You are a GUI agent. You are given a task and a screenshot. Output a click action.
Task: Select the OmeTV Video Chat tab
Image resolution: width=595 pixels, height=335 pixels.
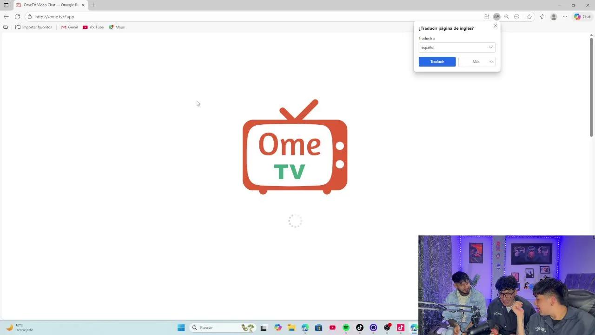click(50, 5)
